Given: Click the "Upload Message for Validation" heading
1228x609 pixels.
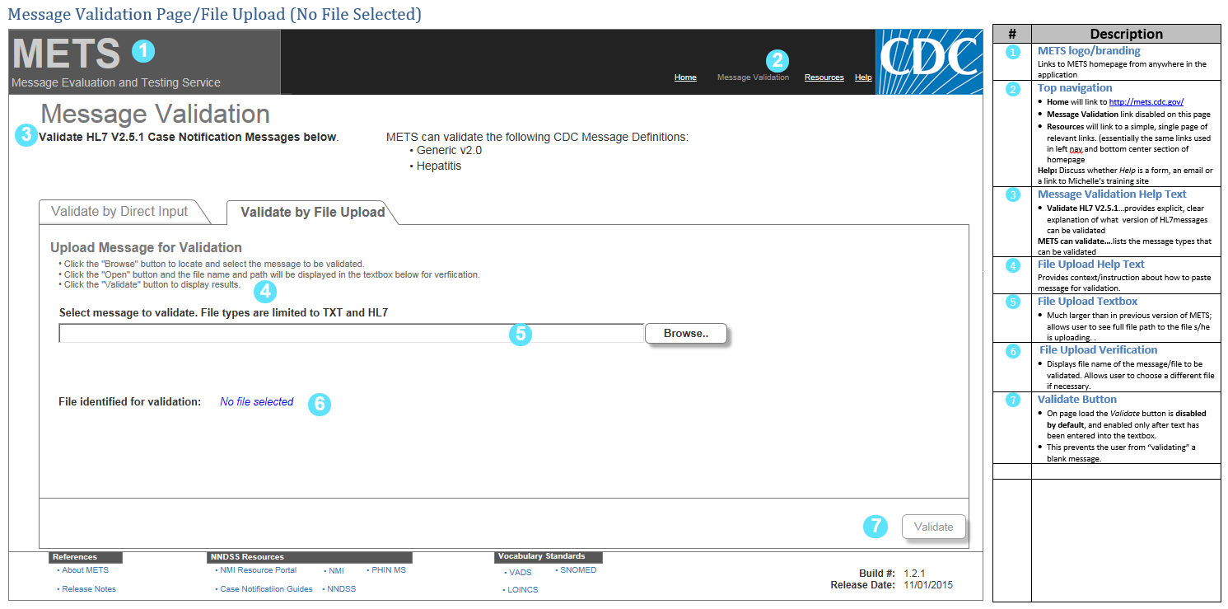Looking at the screenshot, I should pos(147,247).
